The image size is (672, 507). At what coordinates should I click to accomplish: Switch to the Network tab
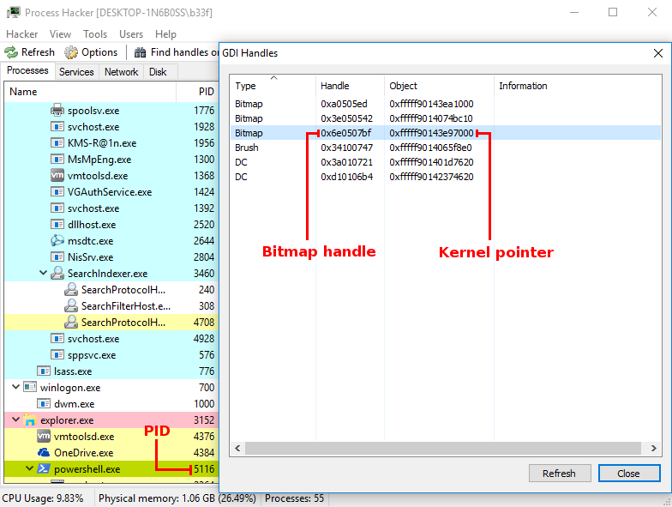pos(122,72)
